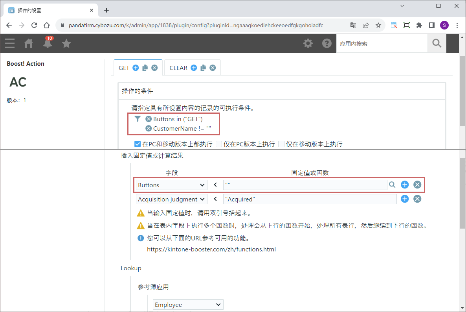Image resolution: width=466 pixels, height=312 pixels.
Task: Delete the GET tab
Action: click(154, 68)
